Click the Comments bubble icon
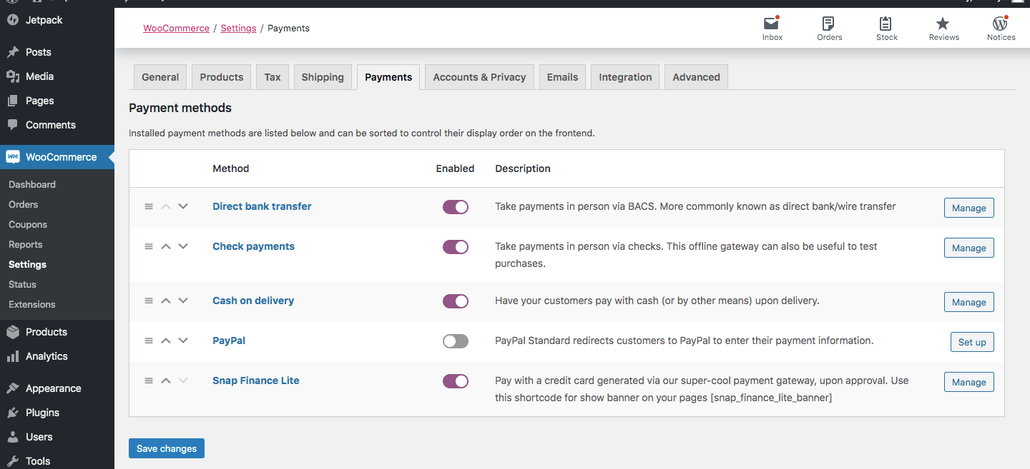 coord(13,125)
